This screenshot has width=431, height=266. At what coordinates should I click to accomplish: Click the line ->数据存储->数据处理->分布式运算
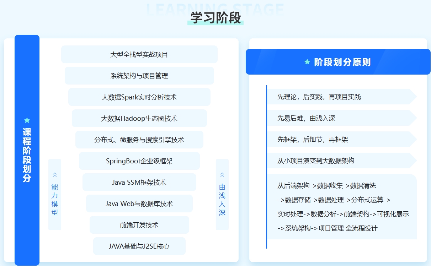tap(334, 200)
